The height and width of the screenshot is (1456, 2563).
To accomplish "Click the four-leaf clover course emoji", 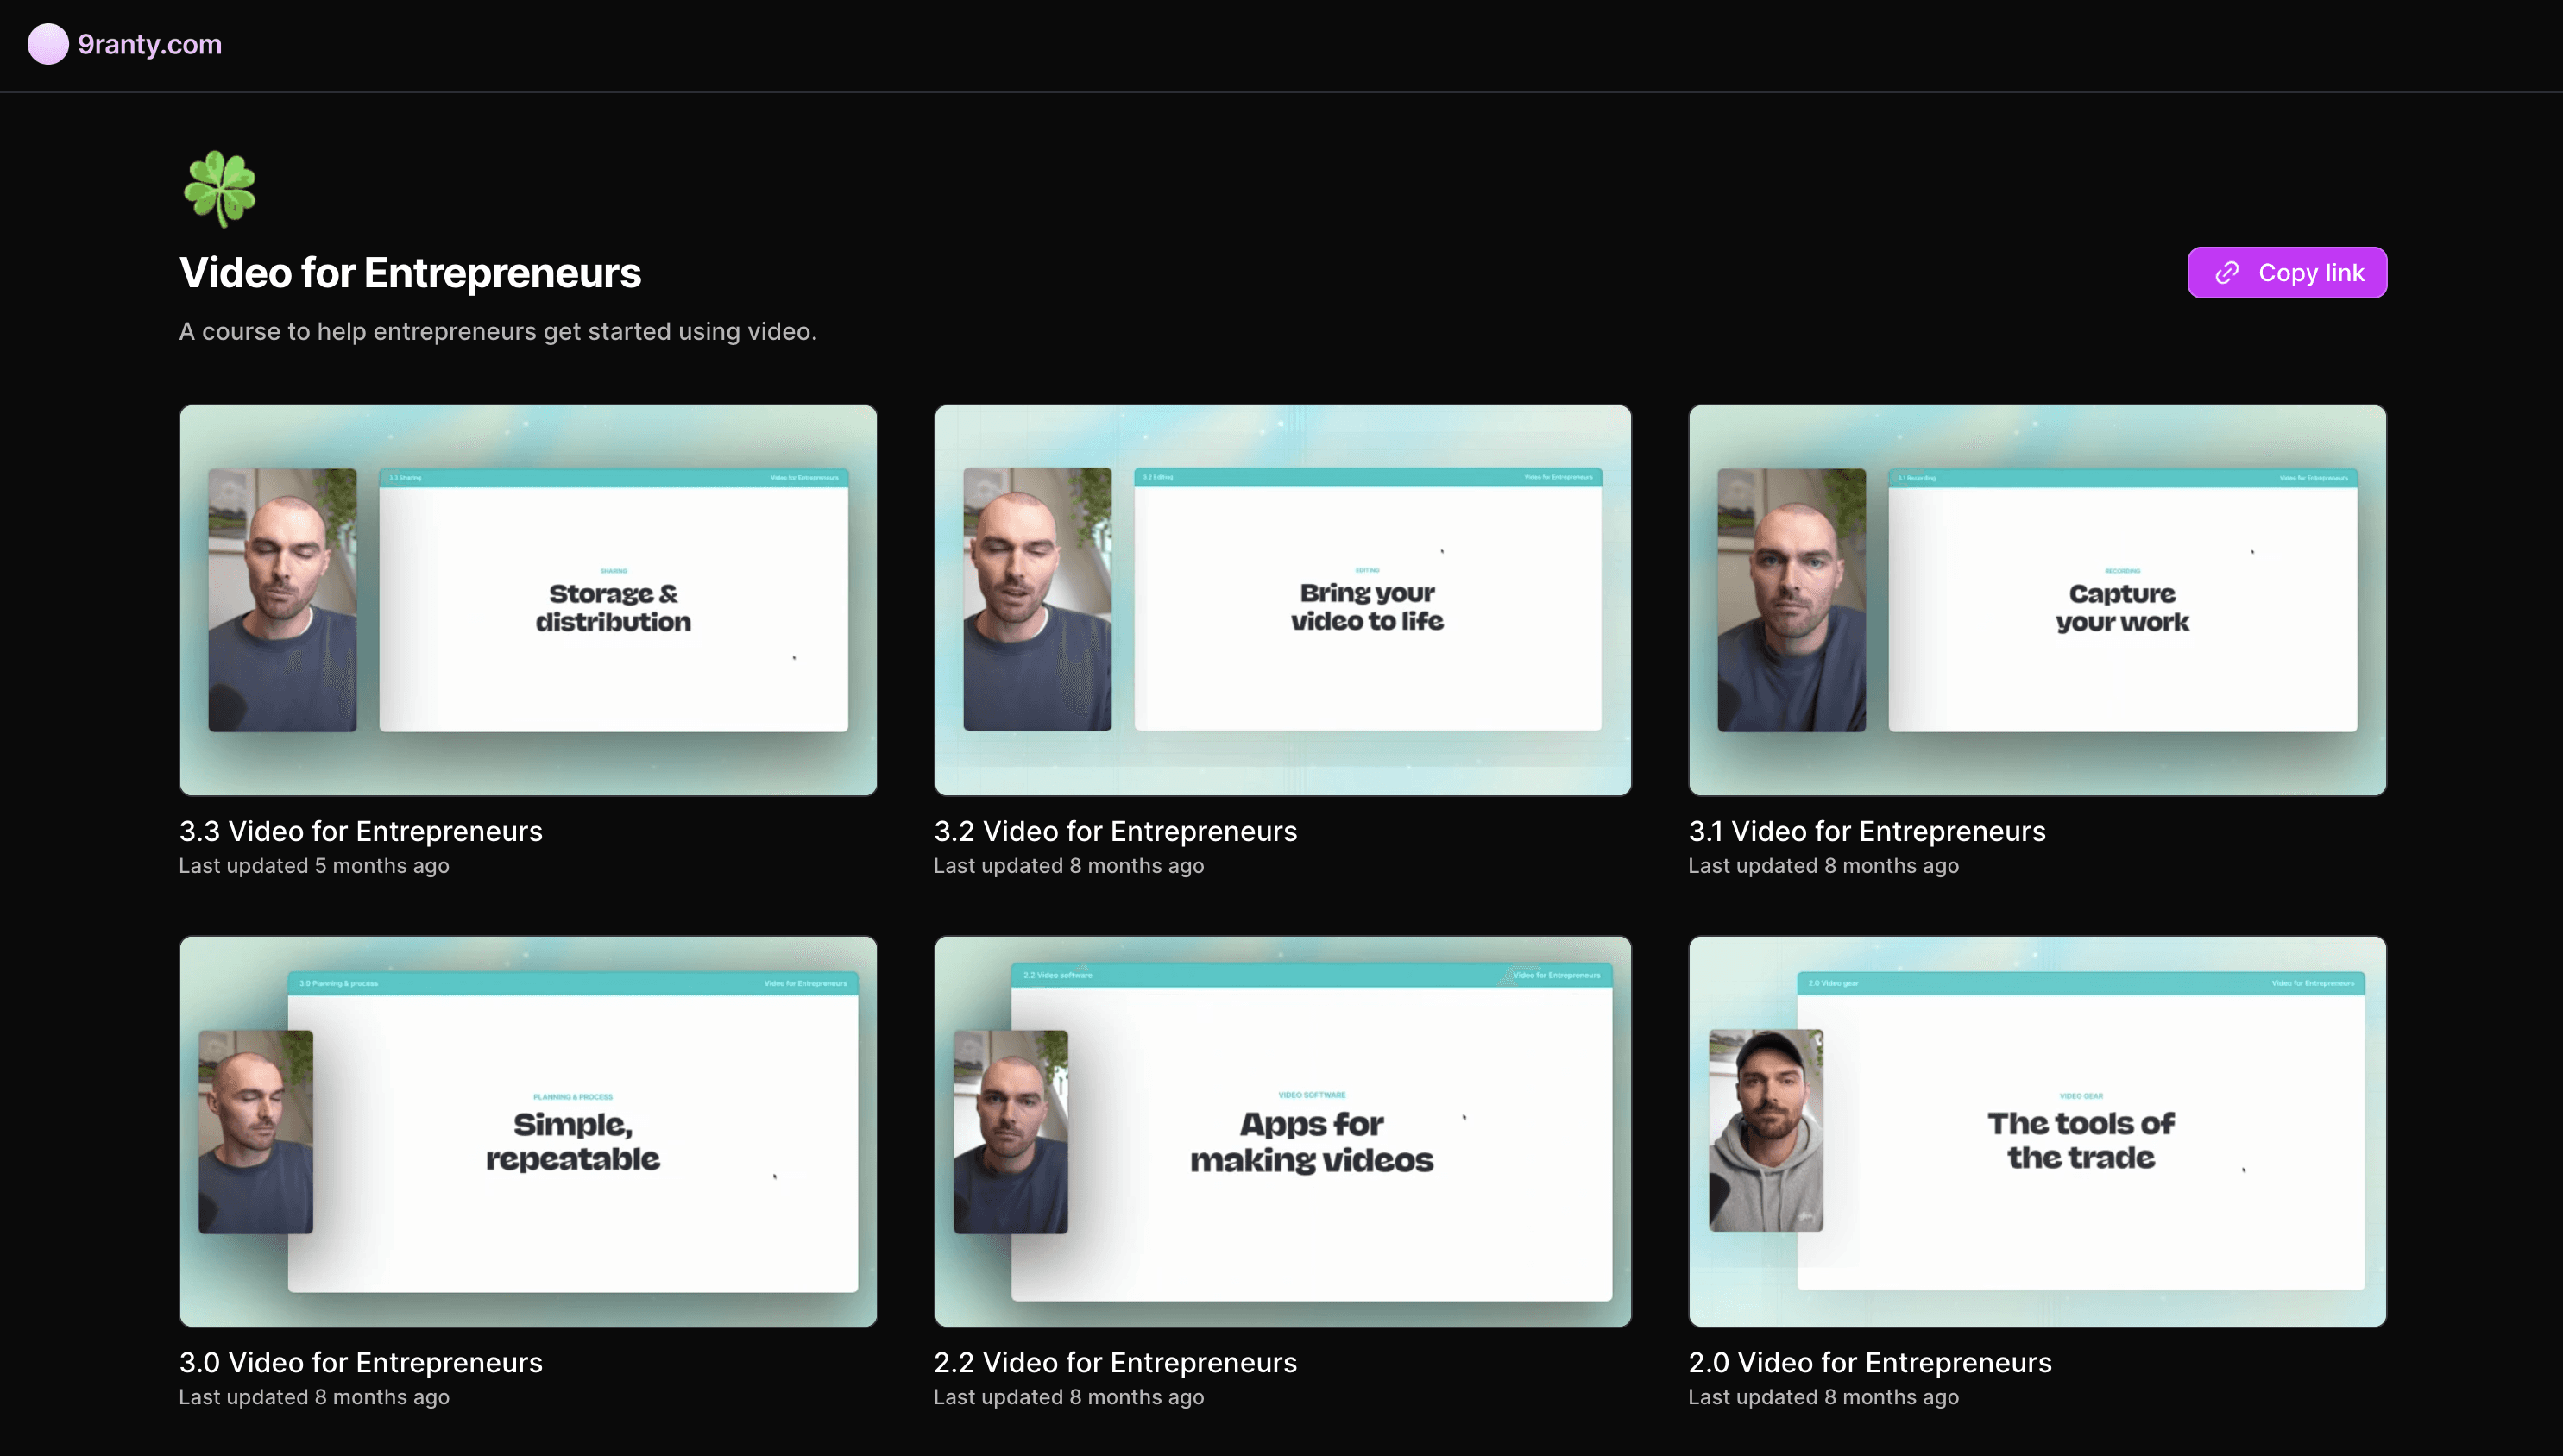I will (x=219, y=188).
